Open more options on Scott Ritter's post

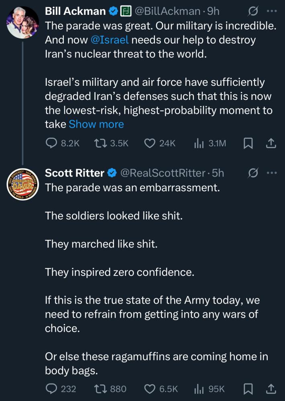tap(272, 173)
